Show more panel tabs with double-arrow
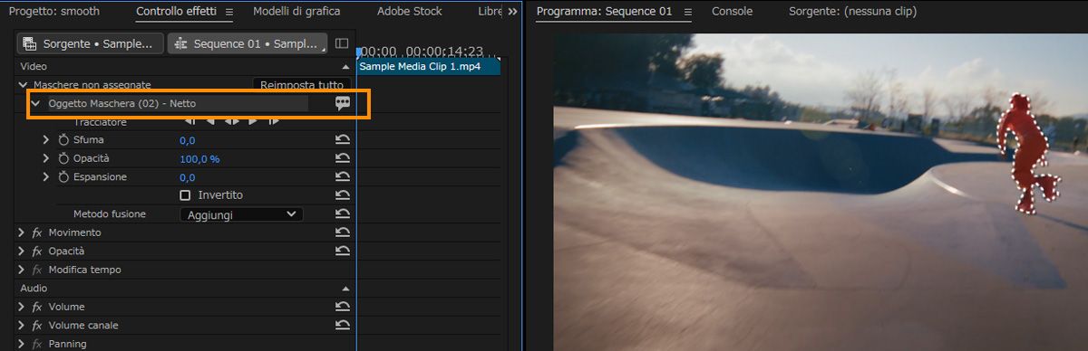 click(512, 12)
